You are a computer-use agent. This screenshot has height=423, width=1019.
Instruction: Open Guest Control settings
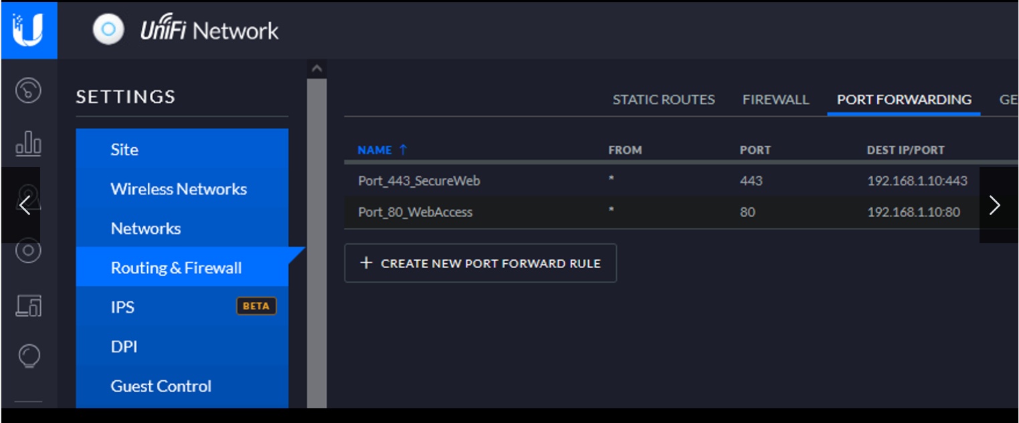[x=182, y=386]
